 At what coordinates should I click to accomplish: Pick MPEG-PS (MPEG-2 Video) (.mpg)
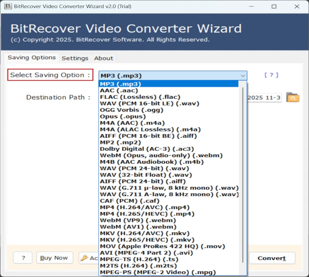[168, 272]
